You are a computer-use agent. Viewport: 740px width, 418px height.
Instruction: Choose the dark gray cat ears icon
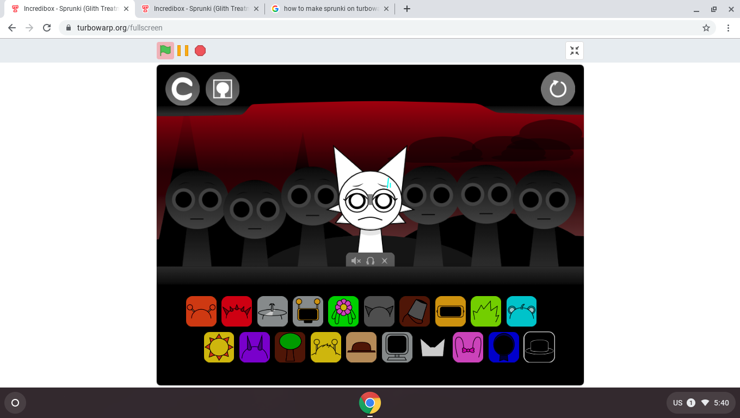point(379,311)
